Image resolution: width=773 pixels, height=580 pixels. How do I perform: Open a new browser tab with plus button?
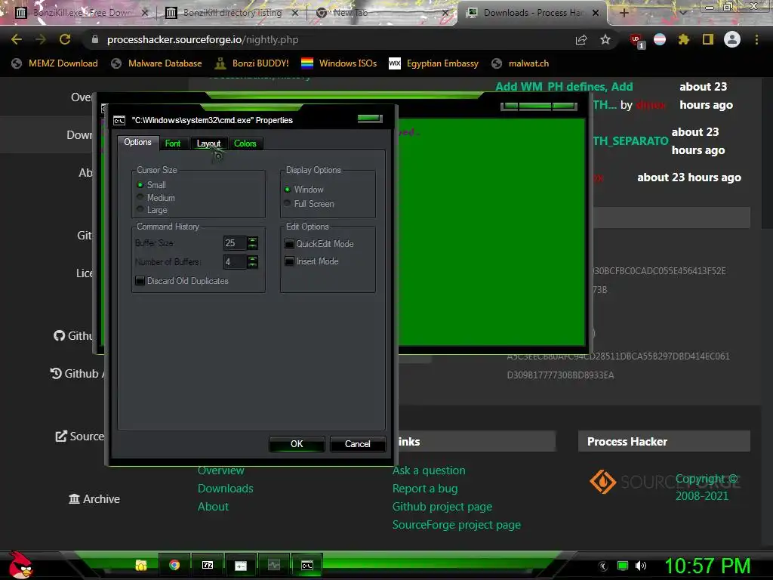624,13
